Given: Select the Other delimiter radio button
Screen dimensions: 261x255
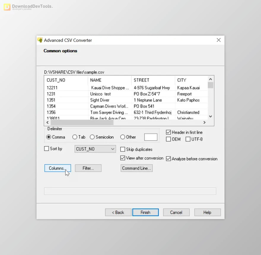Looking at the screenshot, I should pyautogui.click(x=128, y=137).
